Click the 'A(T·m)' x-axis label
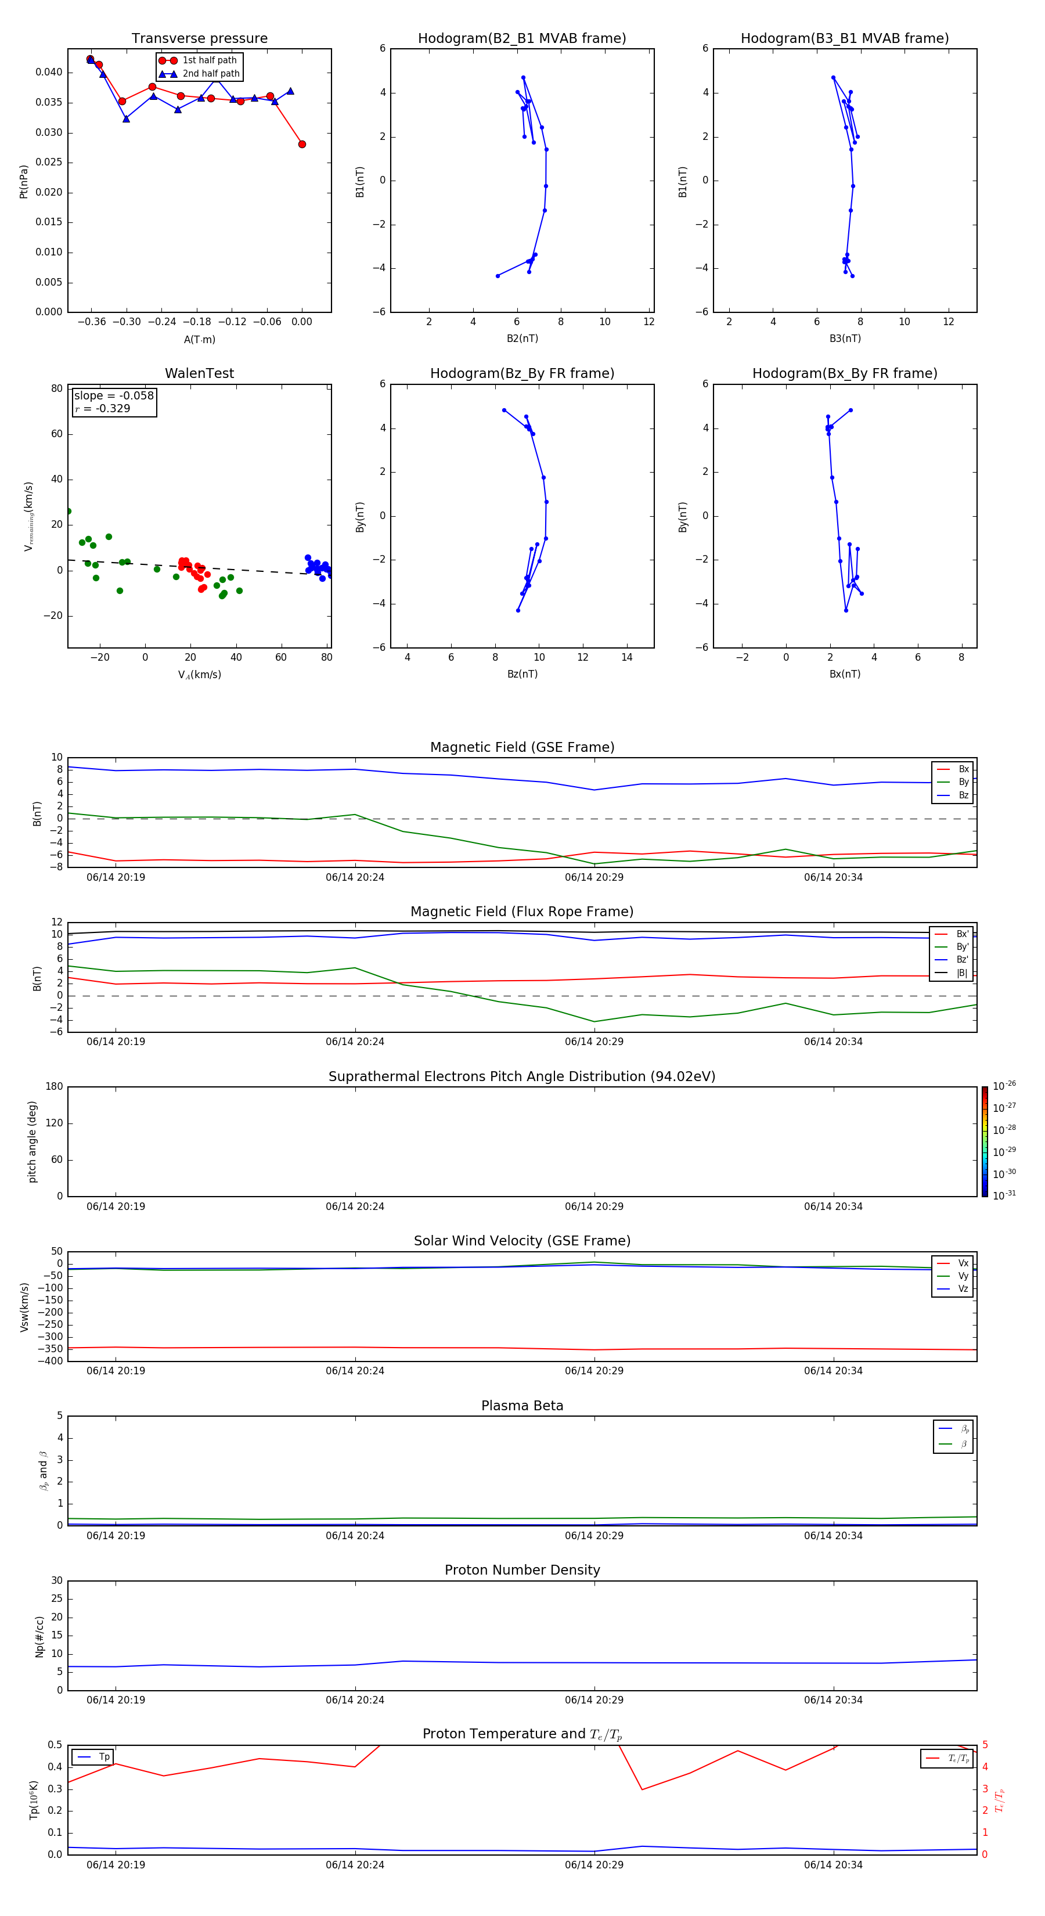 (199, 339)
